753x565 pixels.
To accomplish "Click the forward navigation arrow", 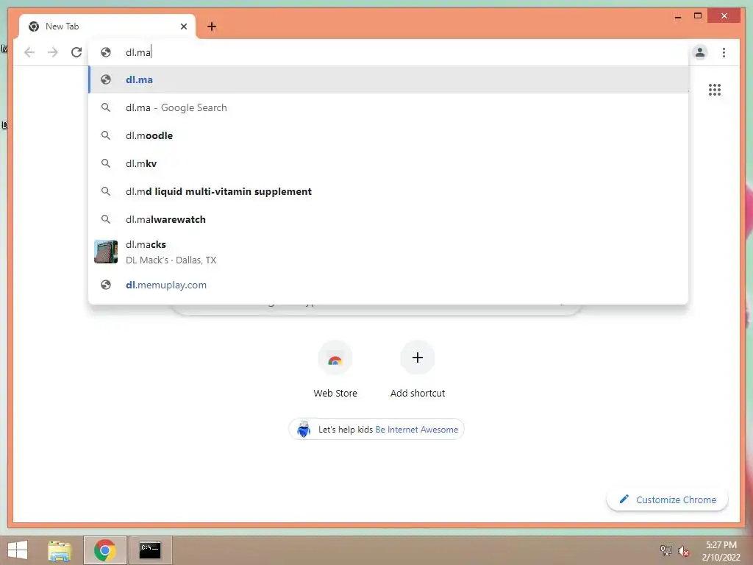I will [53, 52].
